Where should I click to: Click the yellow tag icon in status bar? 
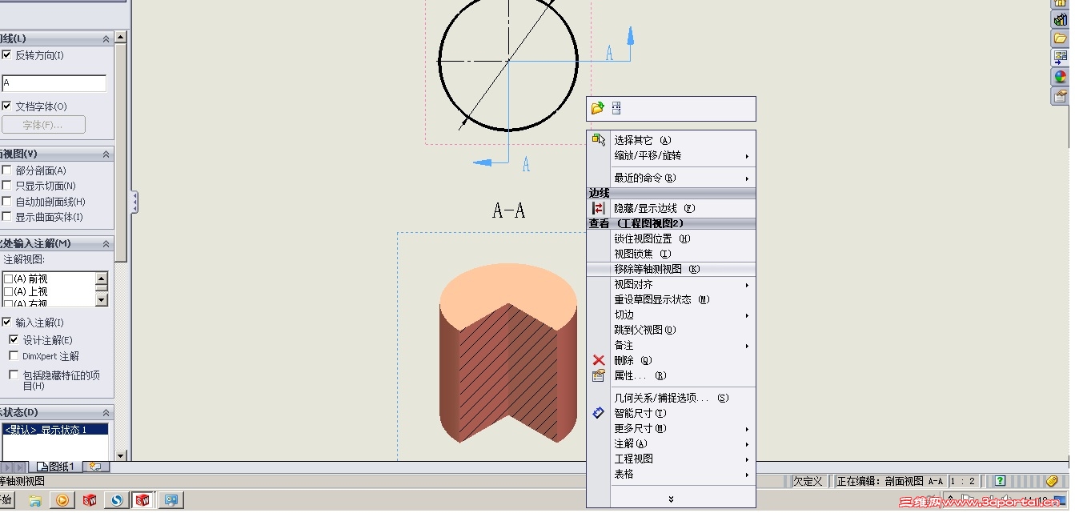[1052, 481]
